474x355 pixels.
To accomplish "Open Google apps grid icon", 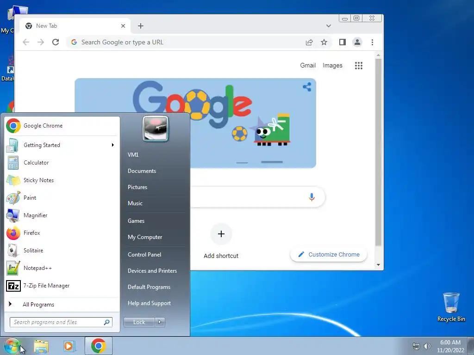I will (359, 66).
